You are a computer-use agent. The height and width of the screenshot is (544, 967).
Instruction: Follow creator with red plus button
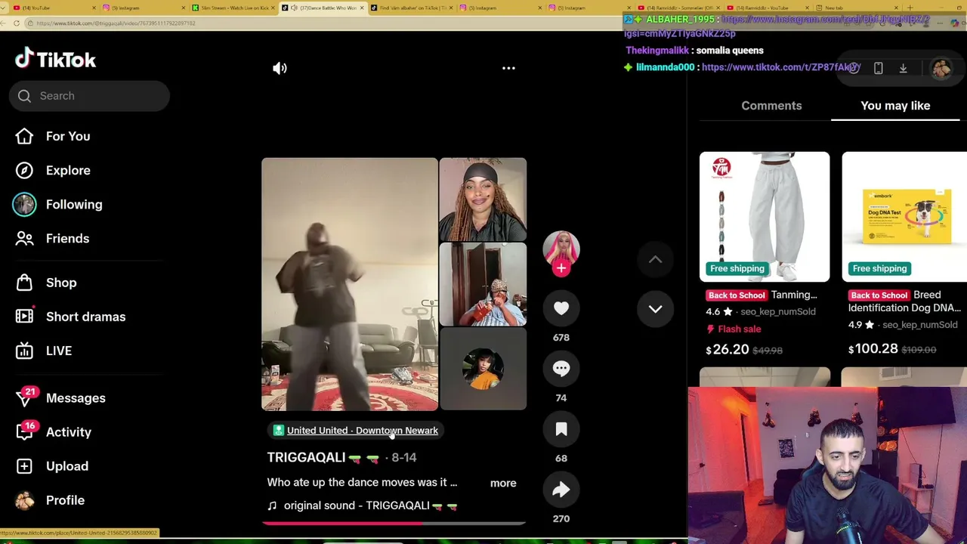click(x=561, y=267)
